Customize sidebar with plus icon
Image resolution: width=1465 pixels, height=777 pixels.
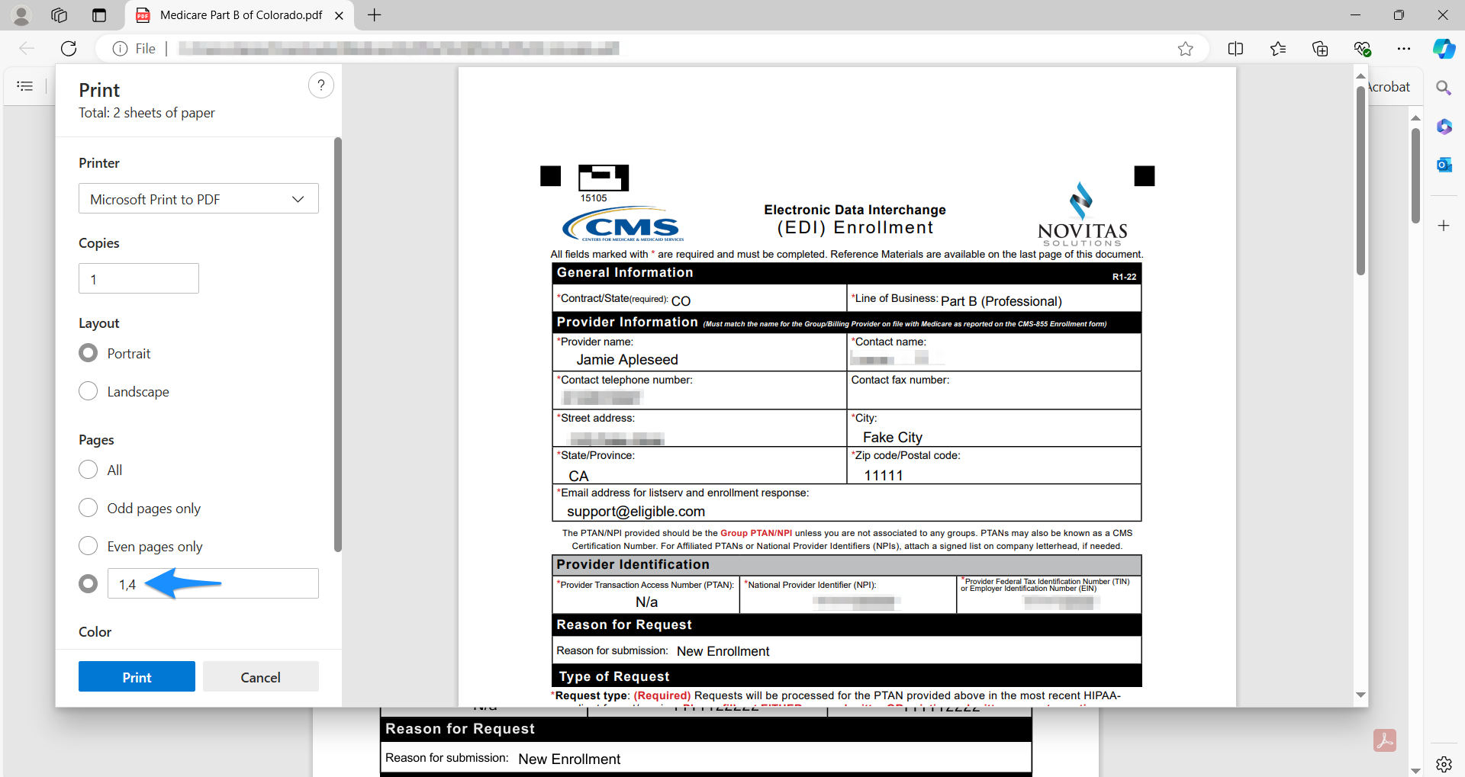click(x=1444, y=226)
